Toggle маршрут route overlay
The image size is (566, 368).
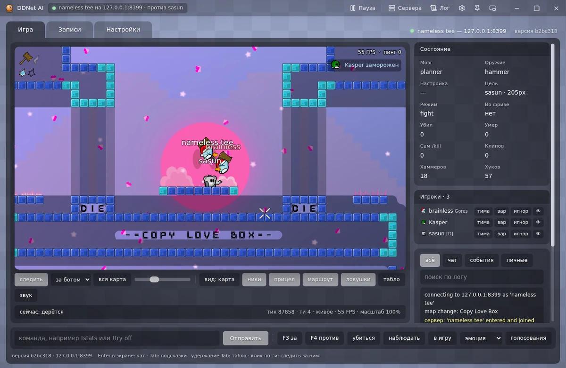coord(320,280)
